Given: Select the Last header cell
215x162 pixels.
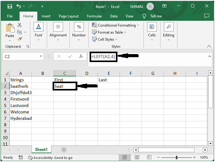Looking at the screenshot, I should point(109,80).
